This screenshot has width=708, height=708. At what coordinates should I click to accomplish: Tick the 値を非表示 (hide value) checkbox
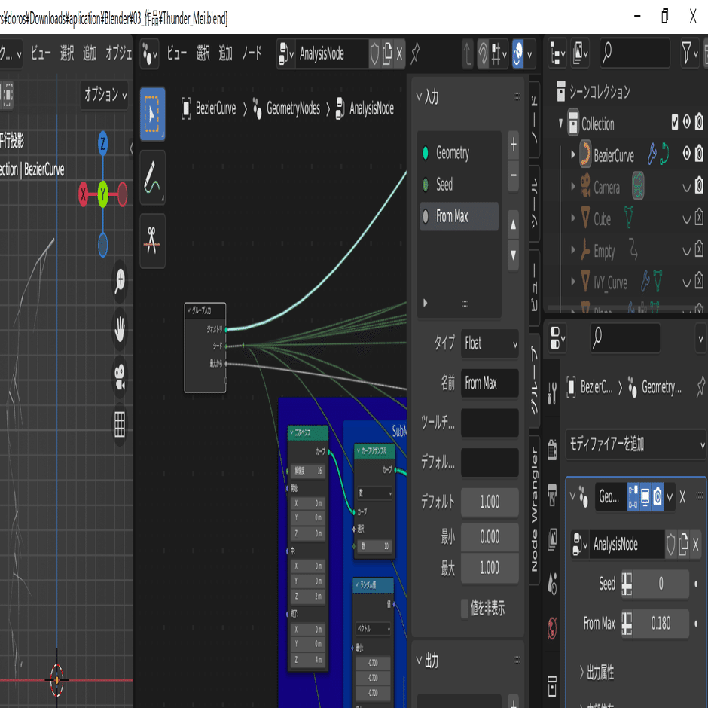[x=465, y=609]
